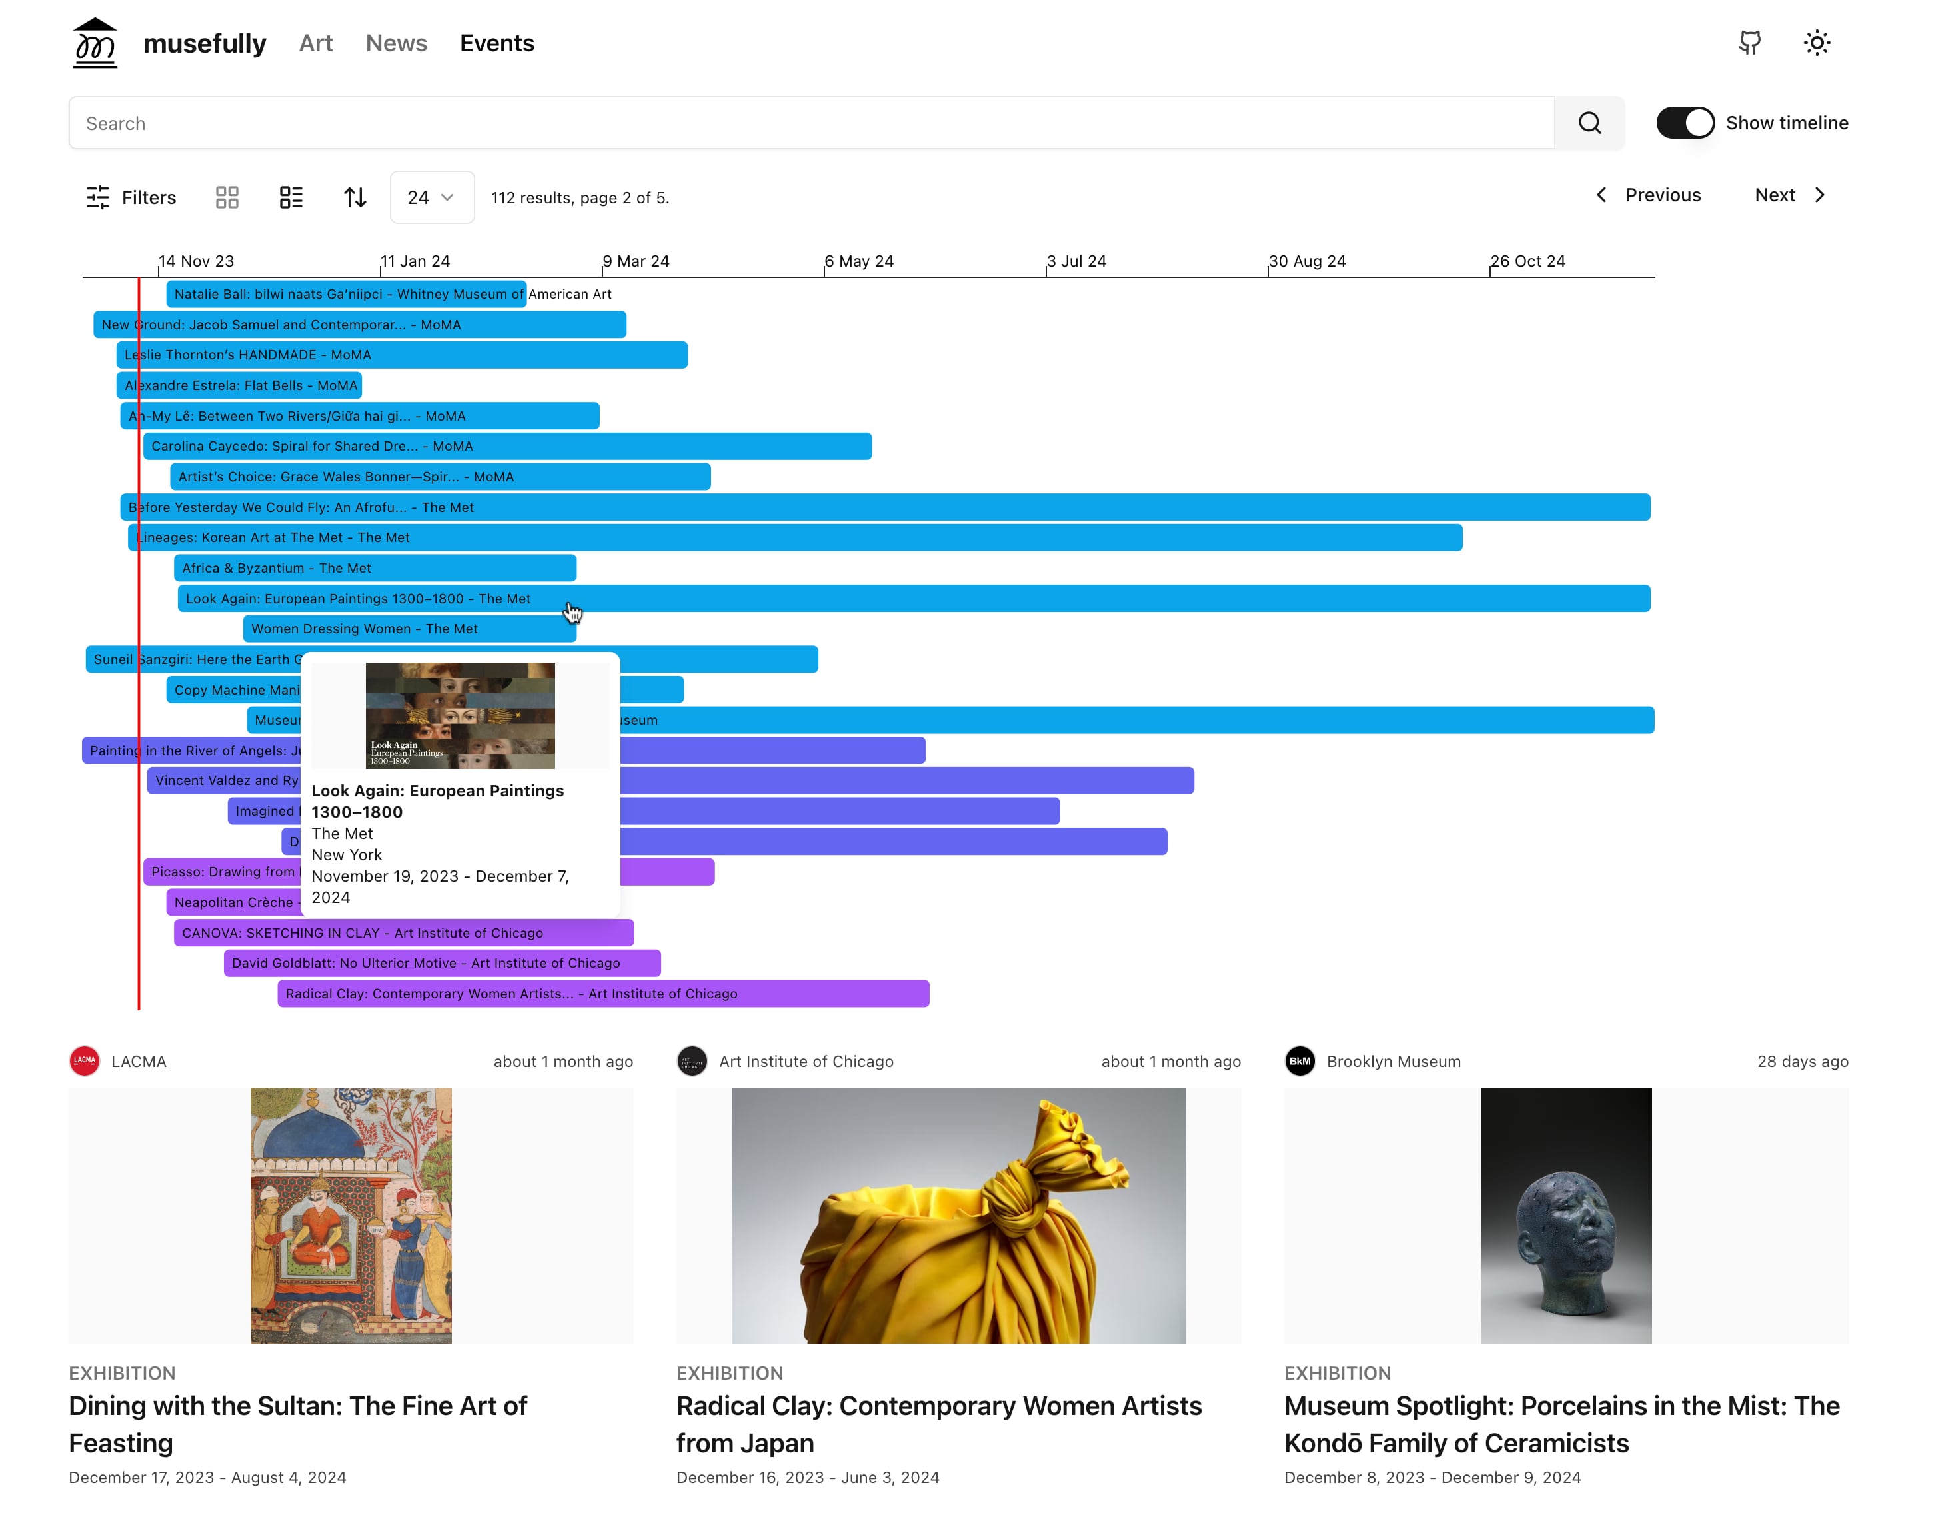Toggle the timeline view off
The height and width of the screenshot is (1513, 1936).
pos(1683,123)
